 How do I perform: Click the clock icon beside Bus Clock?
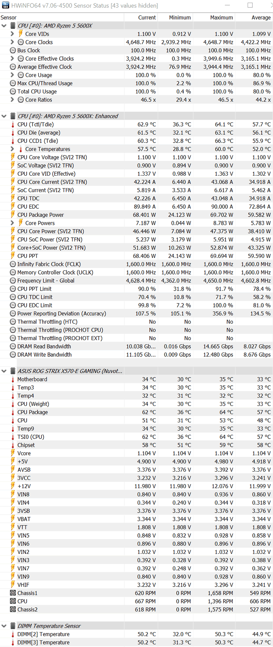[x=13, y=51]
